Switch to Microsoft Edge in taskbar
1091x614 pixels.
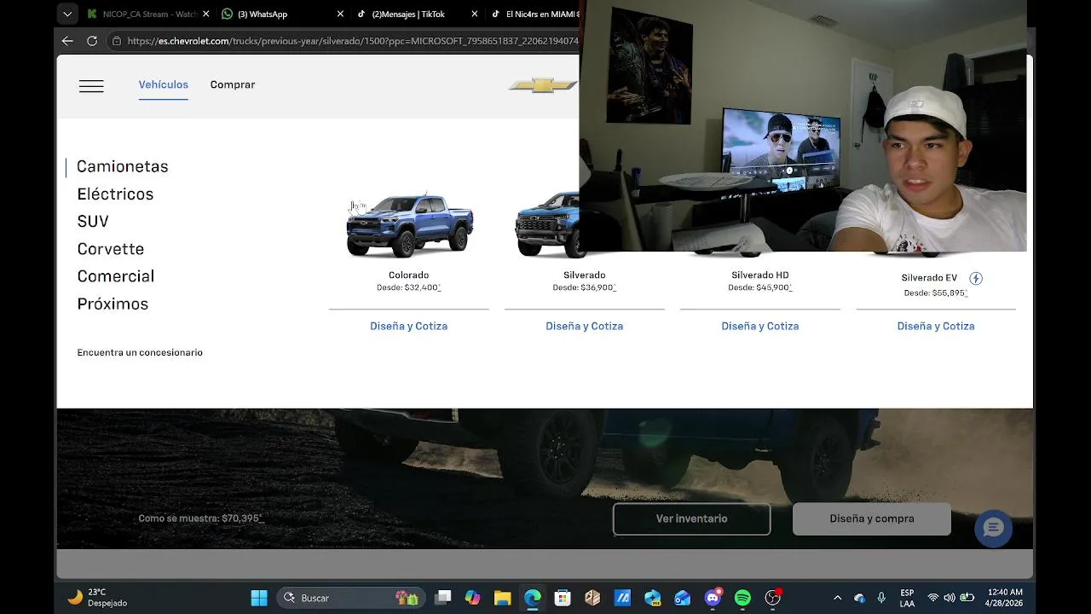pyautogui.click(x=533, y=598)
